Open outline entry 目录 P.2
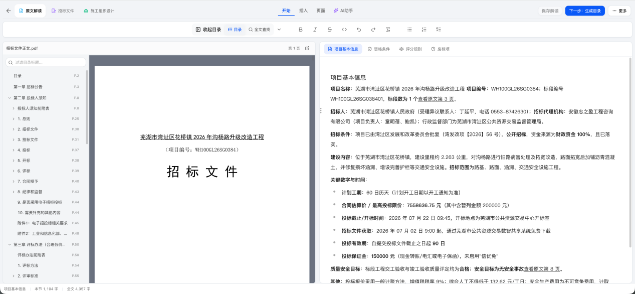Image resolution: width=635 pixels, height=294 pixels. [x=46, y=75]
